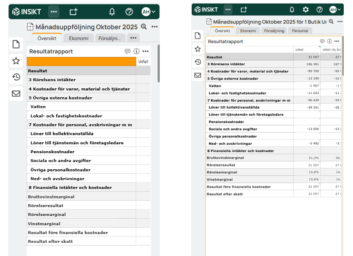Image resolution: width=353 pixels, height=256 pixels.
Task: Expand the AH user menu in the left window
Action: pos(148,12)
